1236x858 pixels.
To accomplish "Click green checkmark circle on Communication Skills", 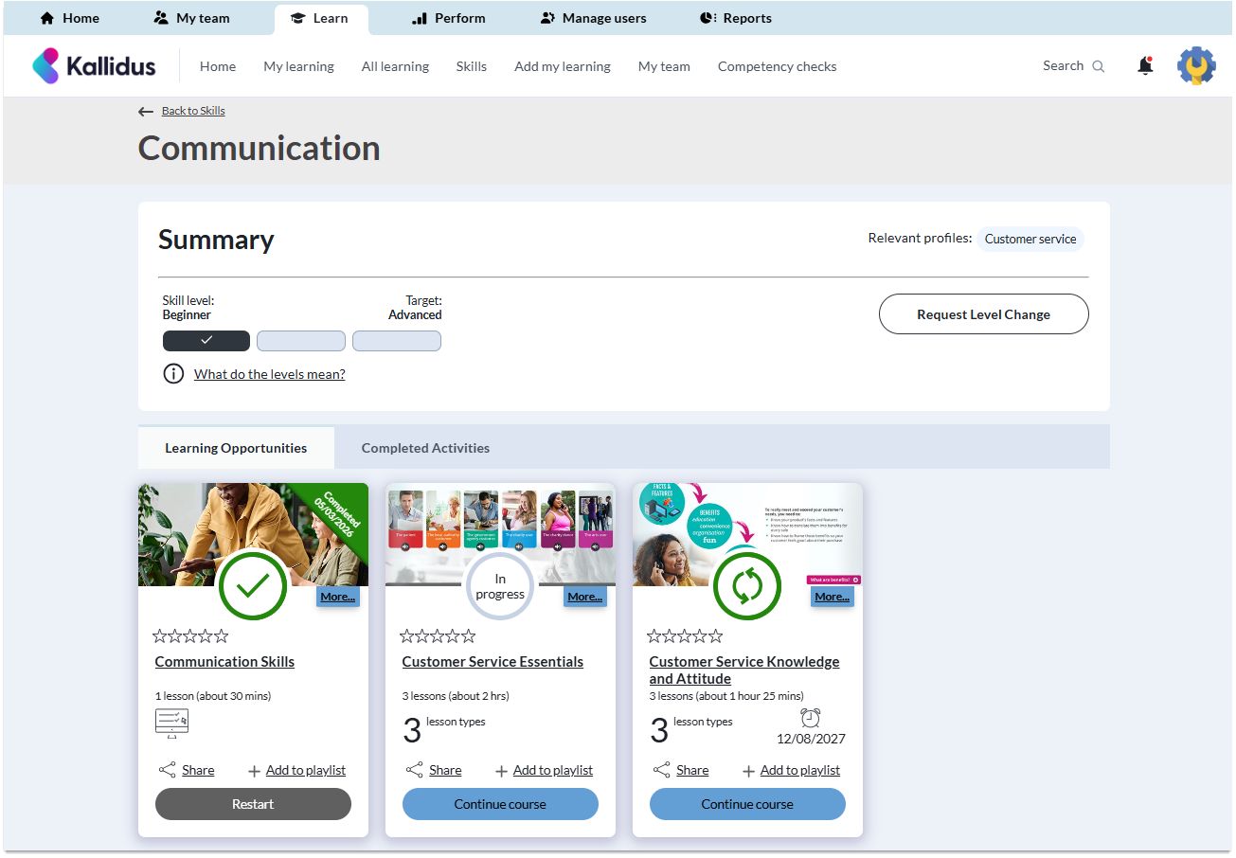I will [253, 586].
